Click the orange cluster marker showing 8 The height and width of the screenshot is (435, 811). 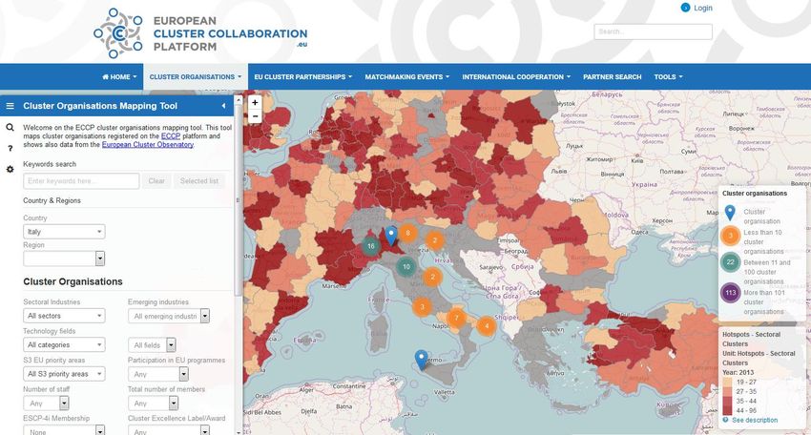point(407,233)
